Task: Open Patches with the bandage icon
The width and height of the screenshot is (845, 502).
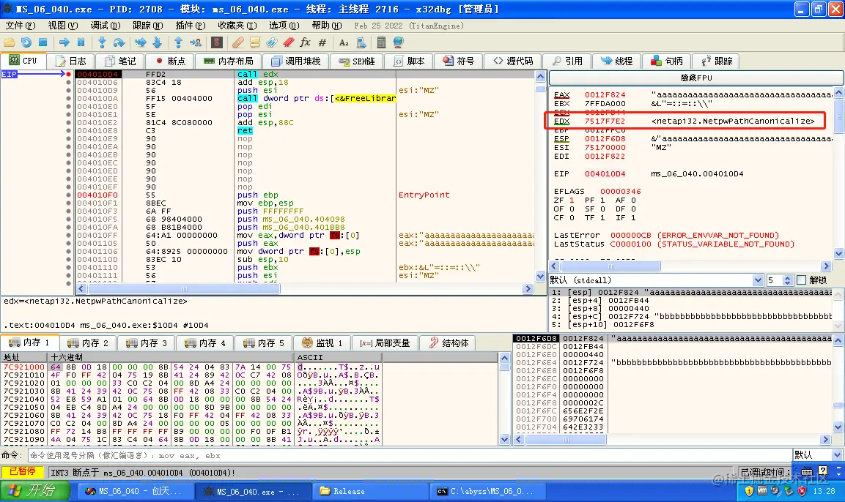Action: click(237, 42)
